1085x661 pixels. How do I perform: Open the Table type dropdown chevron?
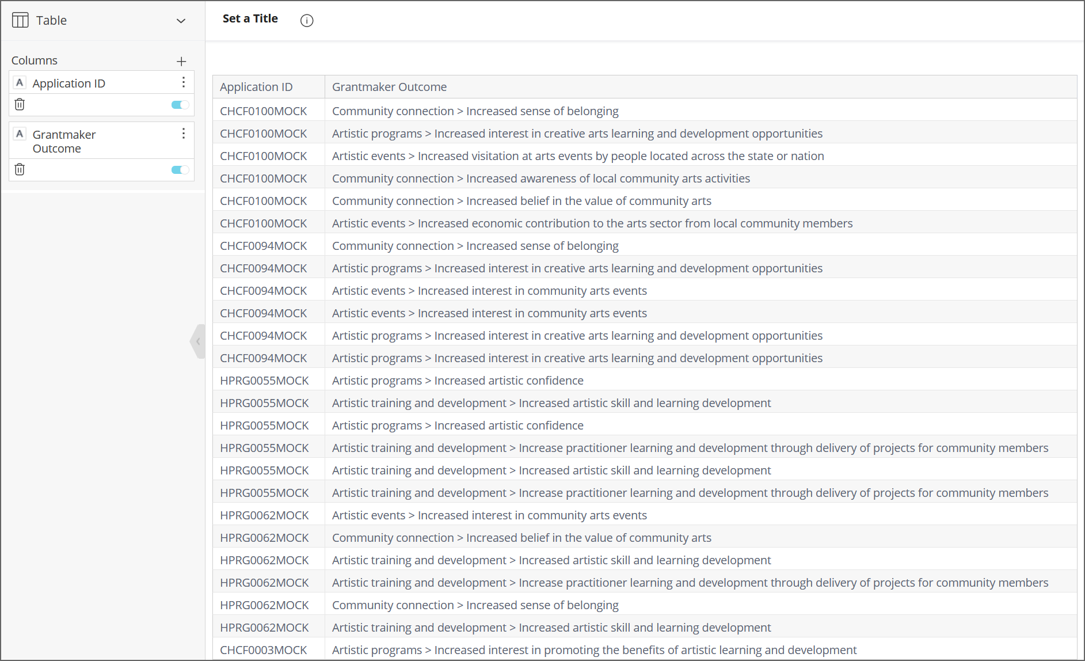(x=181, y=21)
